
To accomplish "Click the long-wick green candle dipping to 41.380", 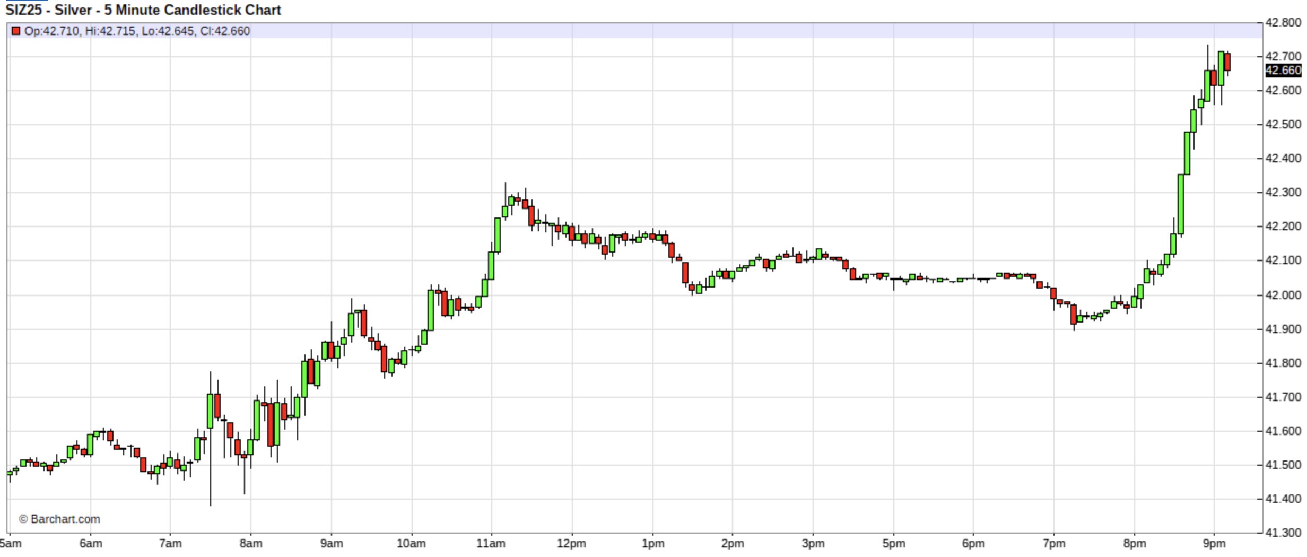I will click(x=210, y=411).
